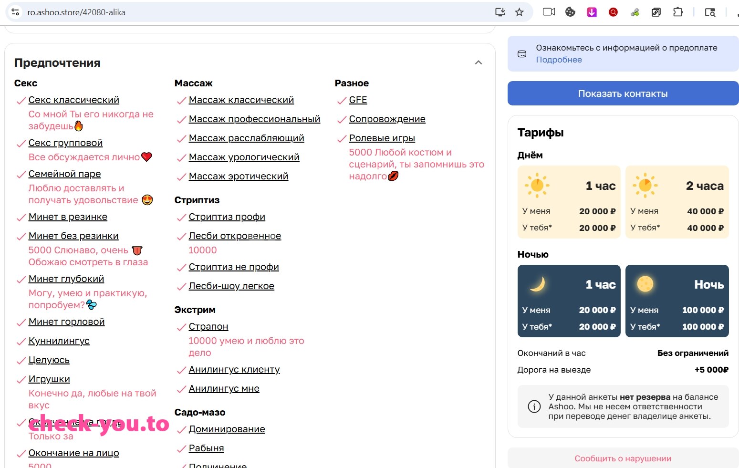739x468 pixels.
Task: Open the Массаж профессиональный link
Action: [x=254, y=119]
